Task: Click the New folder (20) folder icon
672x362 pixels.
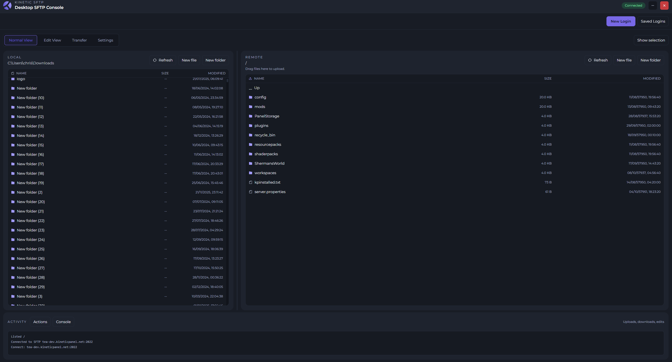Action: (x=13, y=202)
